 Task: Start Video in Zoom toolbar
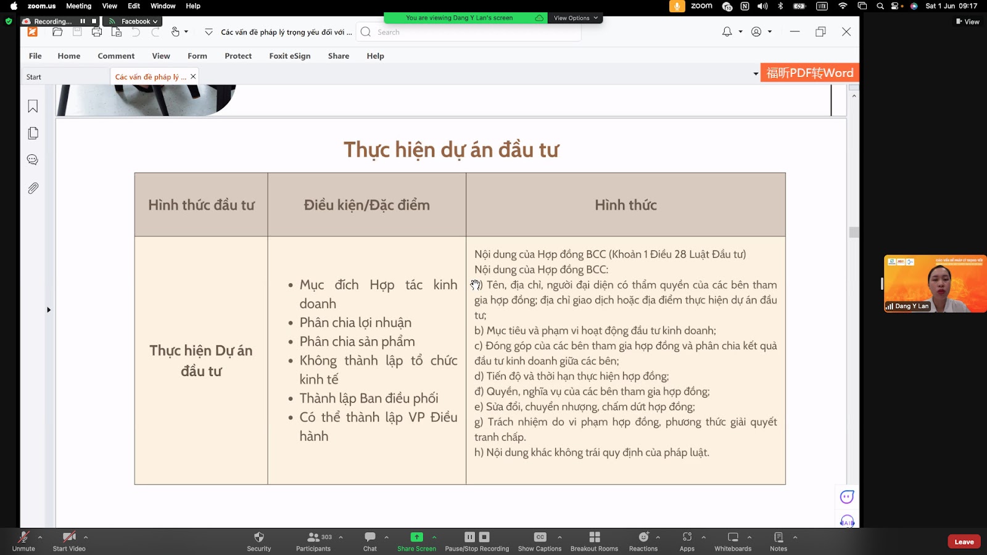pos(69,541)
